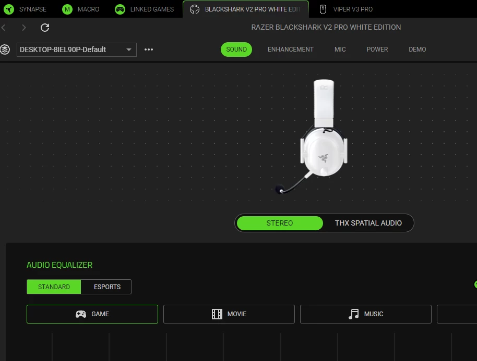Screen dimensions: 477x361
Task: Select the ESPORTS equalizer mode
Action: [x=107, y=287]
